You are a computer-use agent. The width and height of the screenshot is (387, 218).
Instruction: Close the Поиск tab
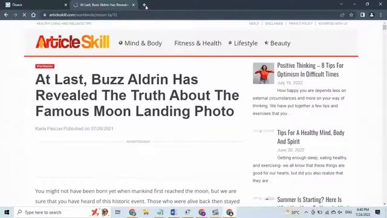[x=65, y=5]
